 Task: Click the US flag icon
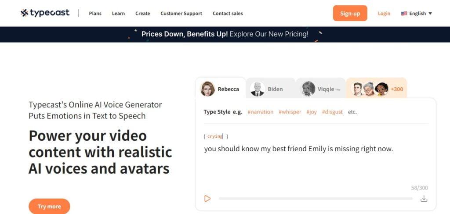[404, 14]
